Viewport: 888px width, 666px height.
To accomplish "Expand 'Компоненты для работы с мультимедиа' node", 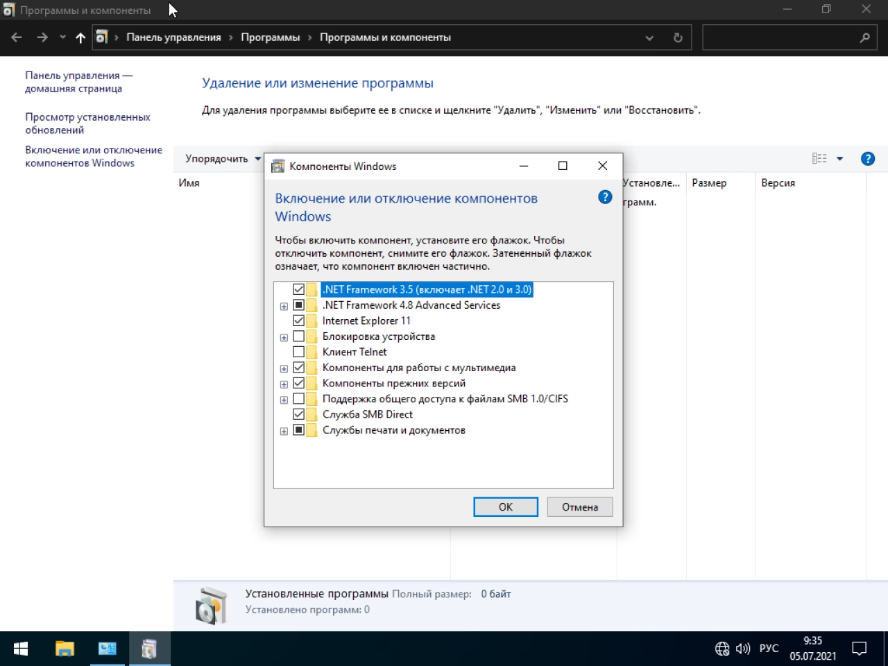I will [x=284, y=368].
